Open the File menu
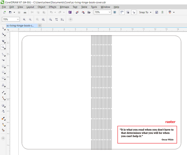Viewport: 187px width, 155px height. coord(4,7)
